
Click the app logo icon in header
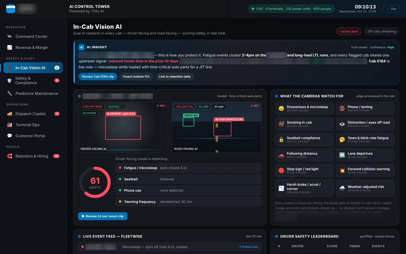pos(11,9)
